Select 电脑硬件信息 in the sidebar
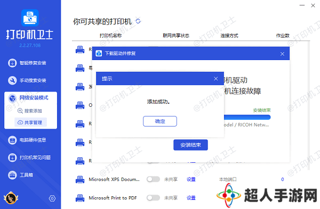320x209 pixels. 27,140
